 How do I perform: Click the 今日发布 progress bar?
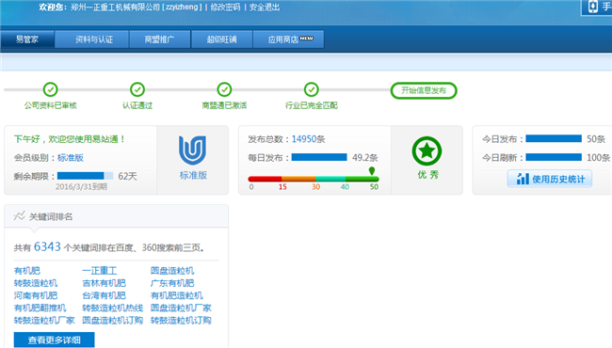(554, 139)
